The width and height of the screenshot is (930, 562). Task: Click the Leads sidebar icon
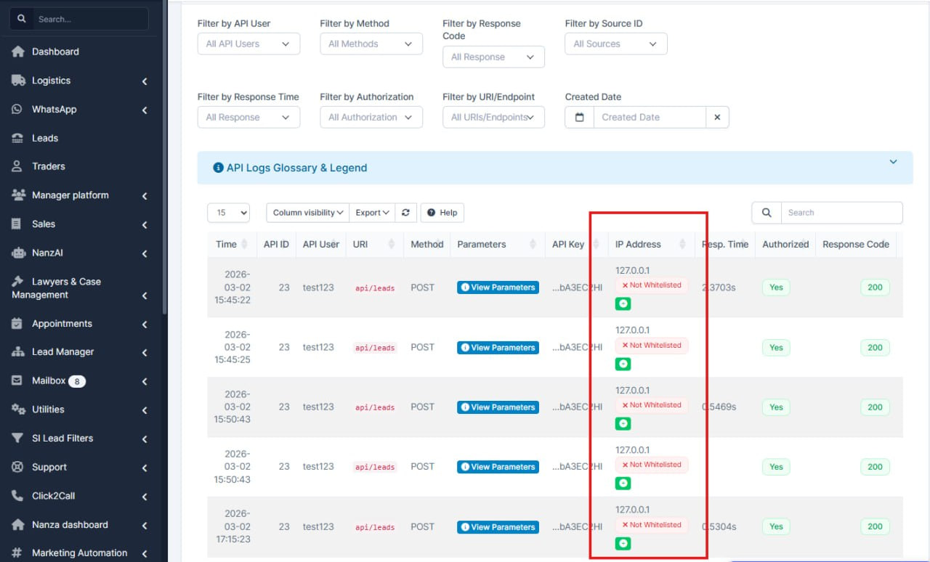coord(17,138)
